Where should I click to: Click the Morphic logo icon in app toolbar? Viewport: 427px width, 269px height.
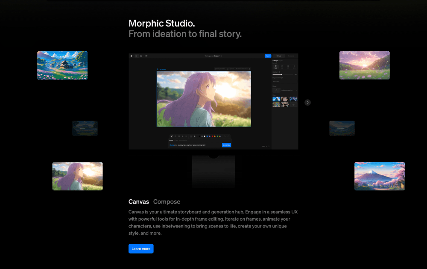pos(131,56)
